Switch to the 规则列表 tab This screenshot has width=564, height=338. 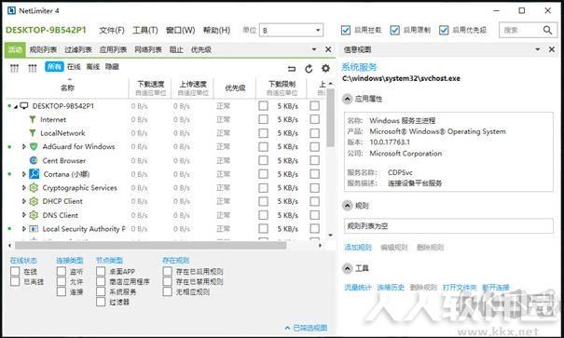coord(43,49)
